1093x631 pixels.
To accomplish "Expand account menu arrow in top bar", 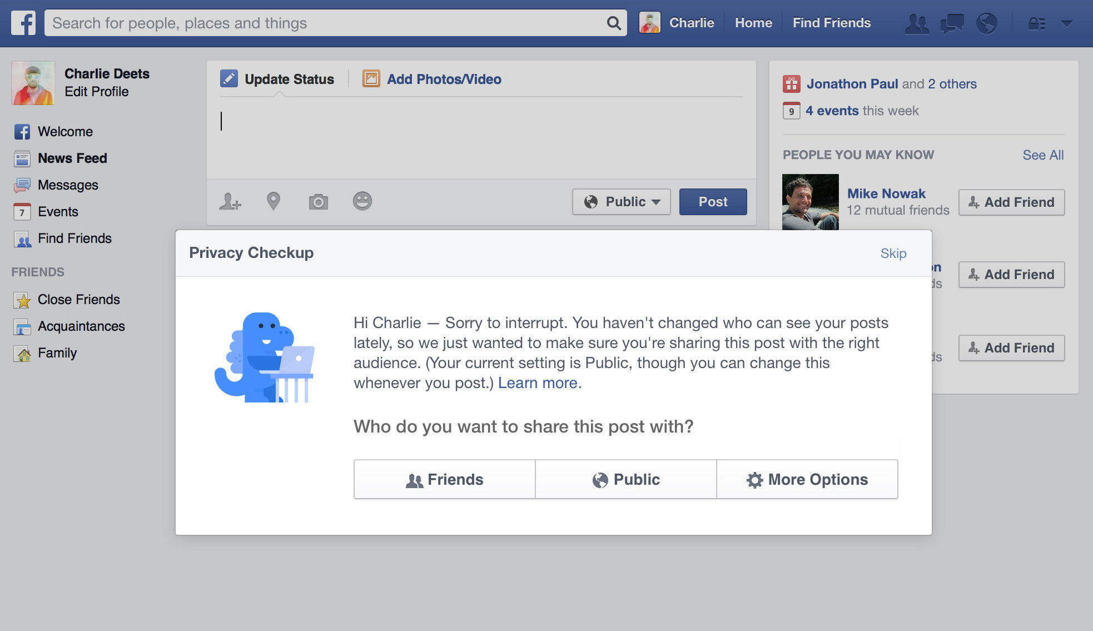I will [1066, 23].
